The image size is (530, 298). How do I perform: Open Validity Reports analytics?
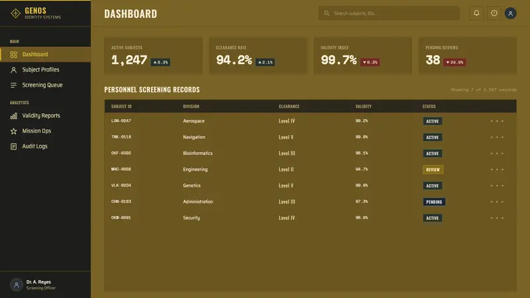pyautogui.click(x=45, y=115)
